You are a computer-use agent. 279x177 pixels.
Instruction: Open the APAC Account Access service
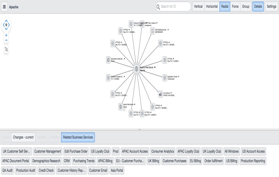(x=135, y=151)
